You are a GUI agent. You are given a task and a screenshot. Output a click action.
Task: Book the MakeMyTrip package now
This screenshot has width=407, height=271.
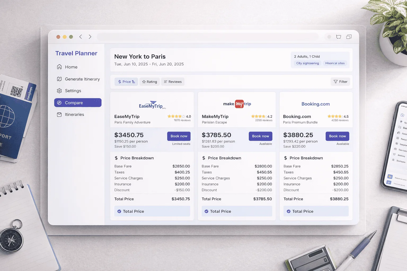pos(260,136)
